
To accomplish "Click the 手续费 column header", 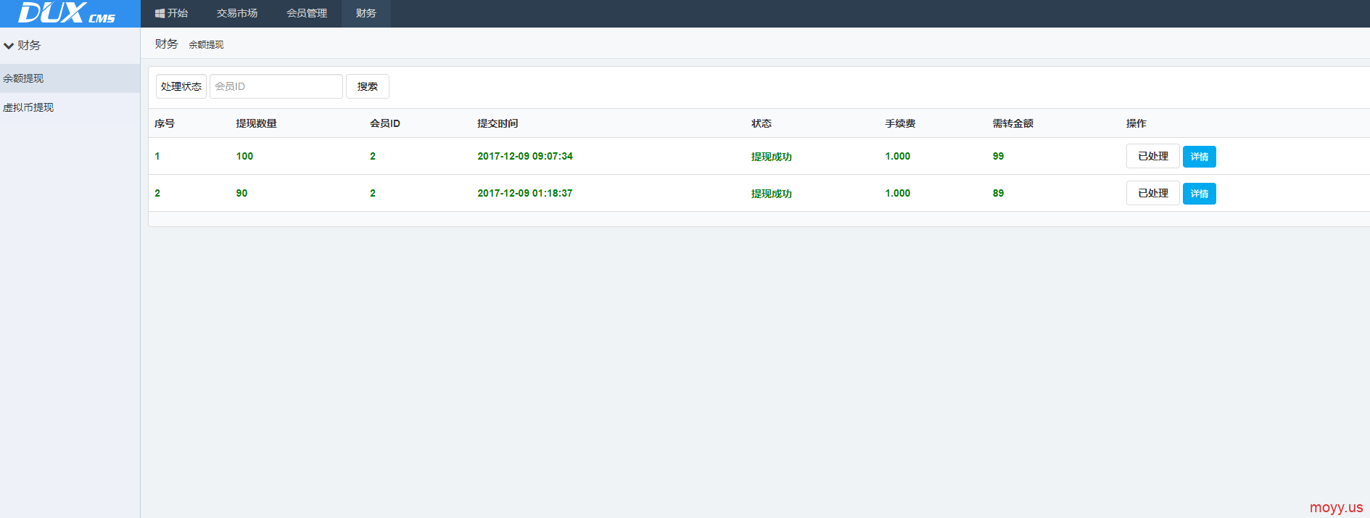I will pos(900,123).
